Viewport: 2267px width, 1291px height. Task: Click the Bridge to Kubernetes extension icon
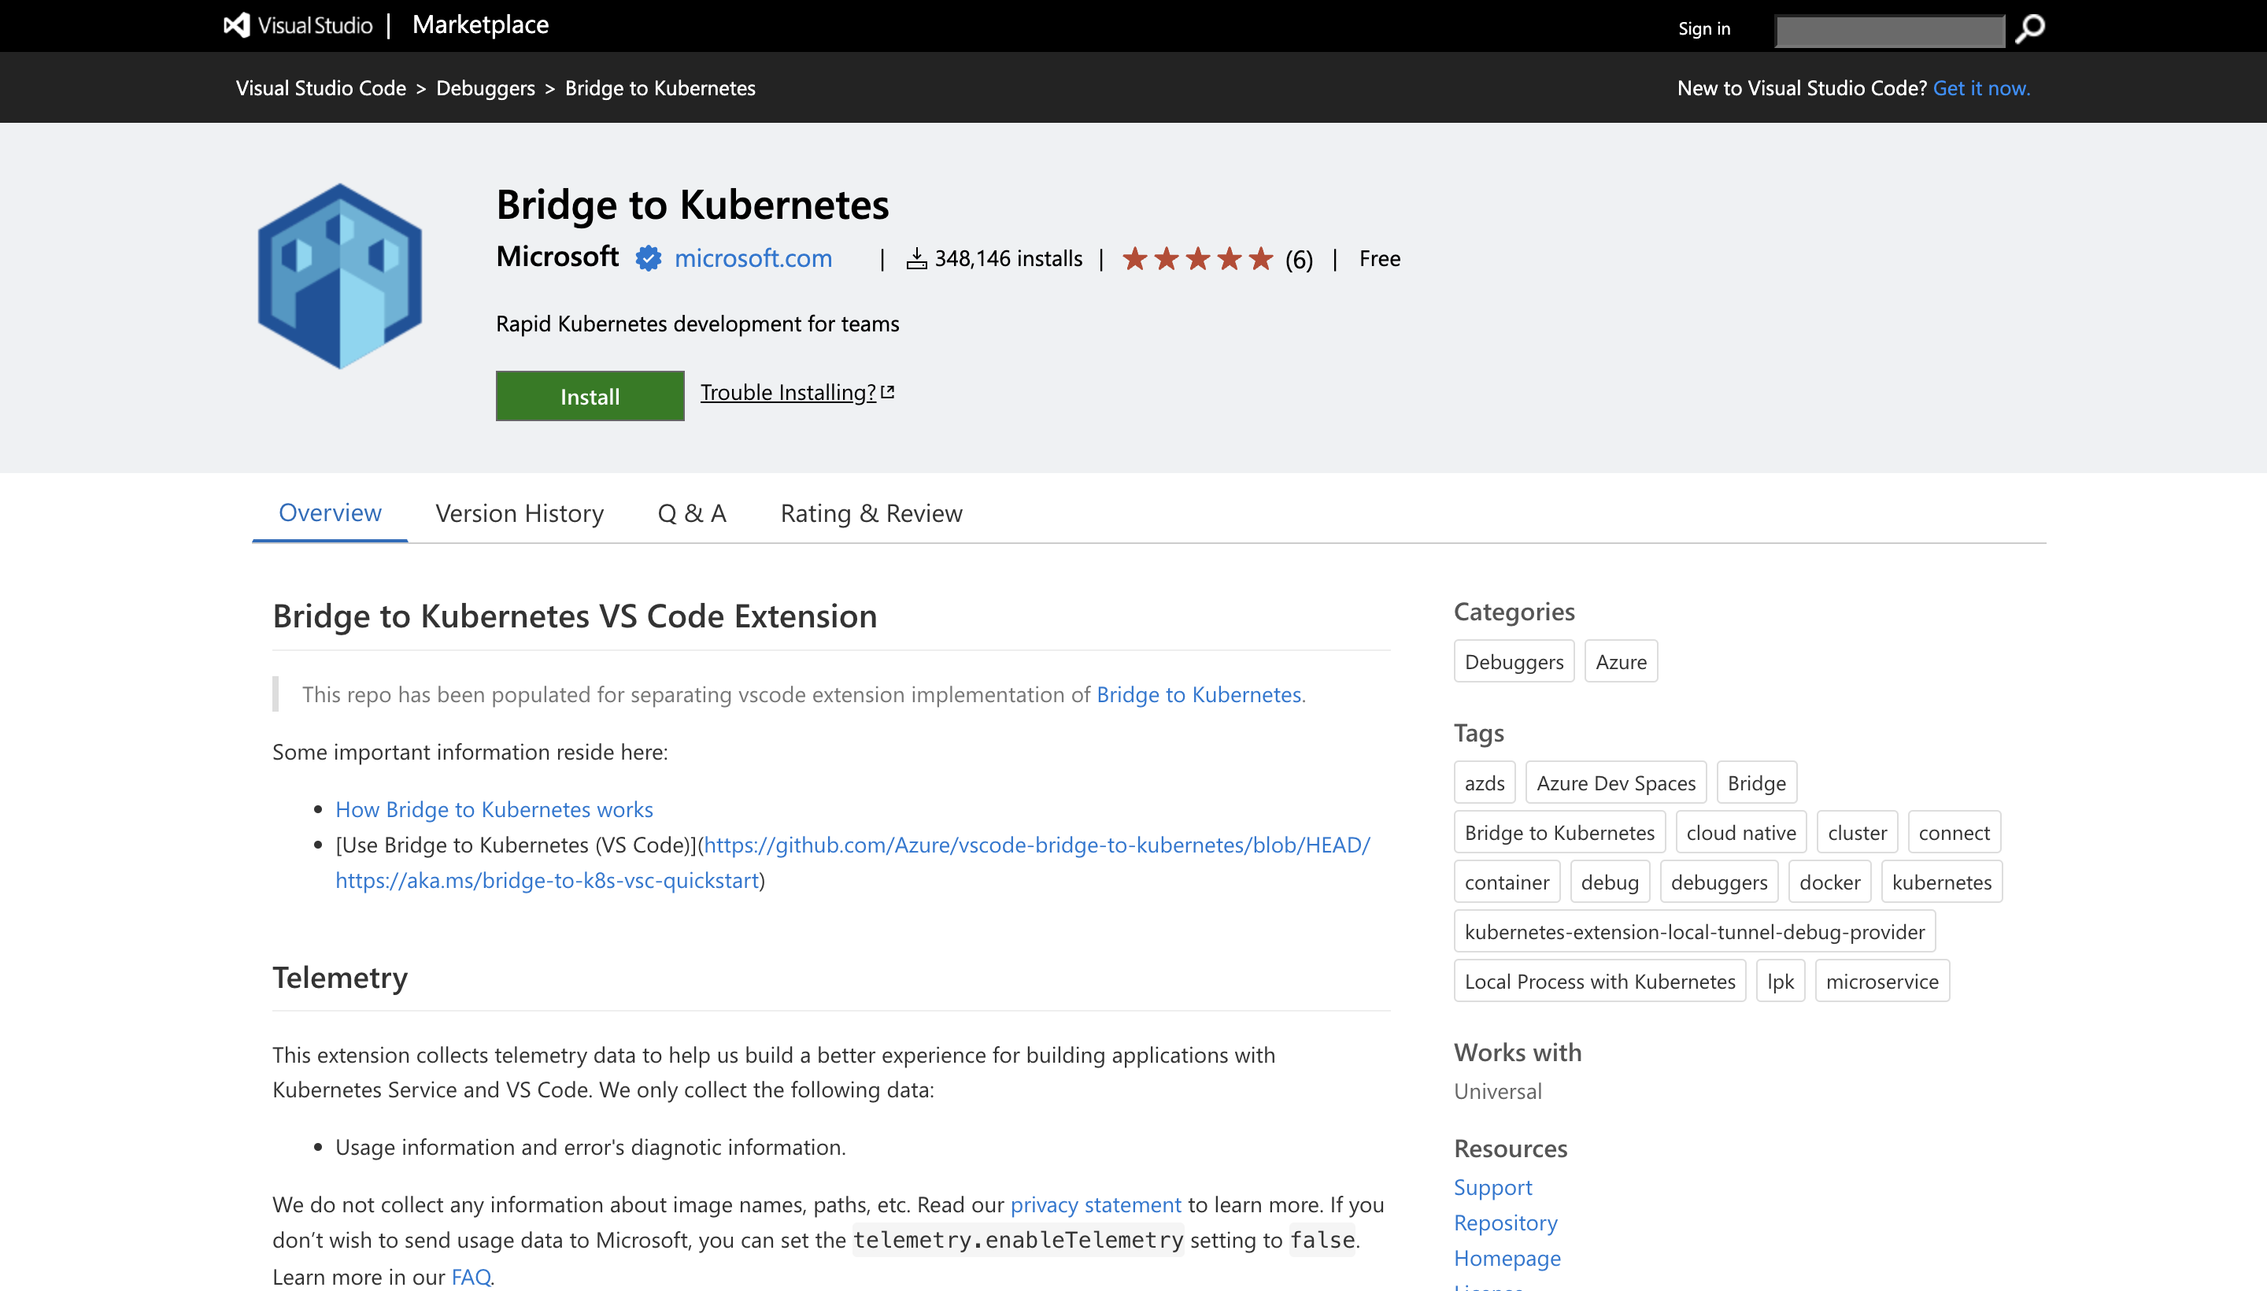339,276
